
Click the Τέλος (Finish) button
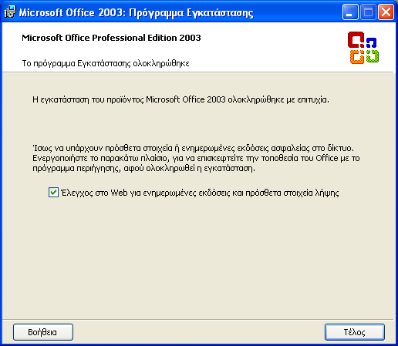355,332
